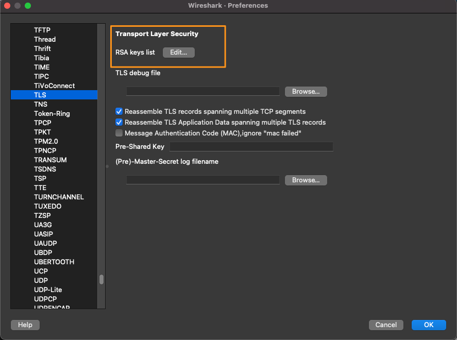Click the protocol list scrollbar thumb

(101, 279)
